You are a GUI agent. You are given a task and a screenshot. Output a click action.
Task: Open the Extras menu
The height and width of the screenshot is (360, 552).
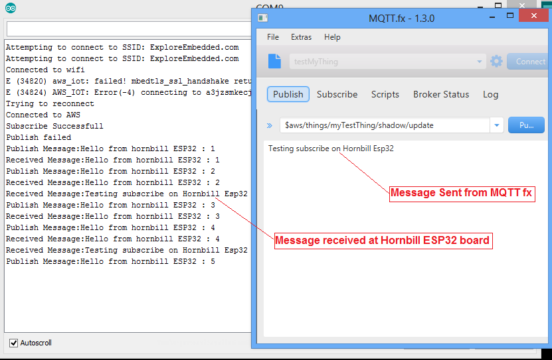(301, 37)
